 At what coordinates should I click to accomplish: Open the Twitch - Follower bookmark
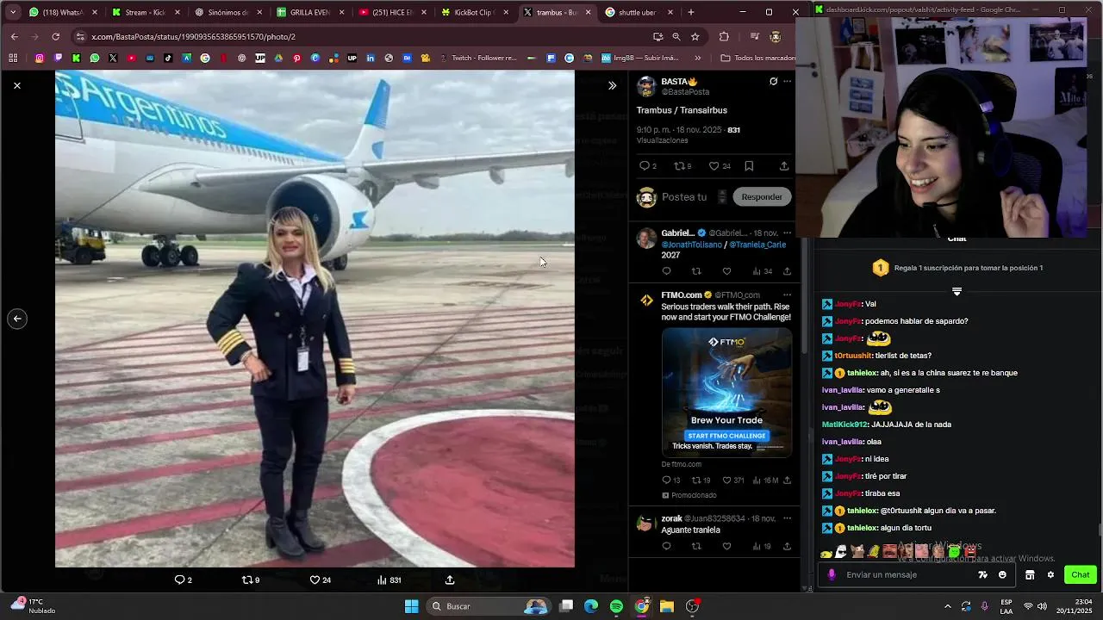477,59
